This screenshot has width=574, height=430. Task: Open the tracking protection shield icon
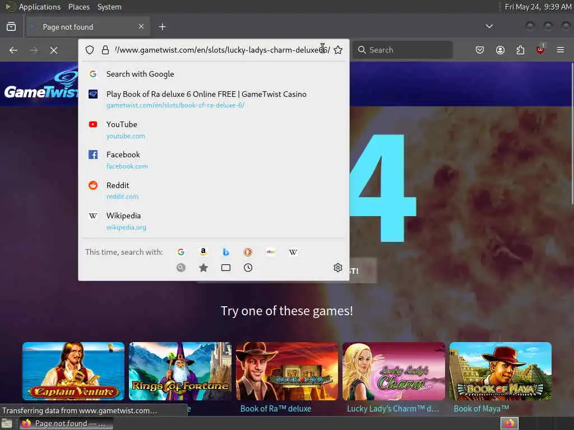coord(90,50)
